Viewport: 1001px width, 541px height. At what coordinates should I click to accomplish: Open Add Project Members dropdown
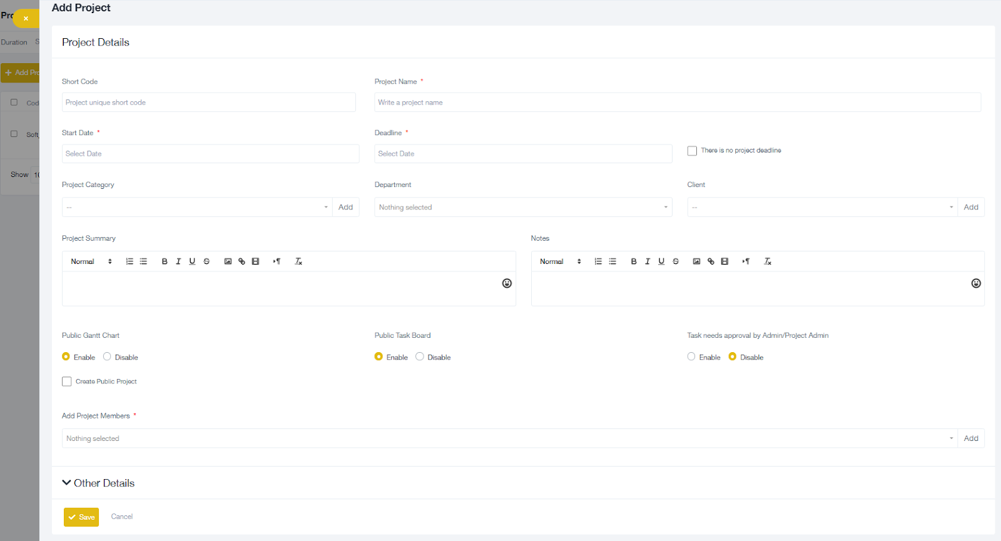[509, 438]
